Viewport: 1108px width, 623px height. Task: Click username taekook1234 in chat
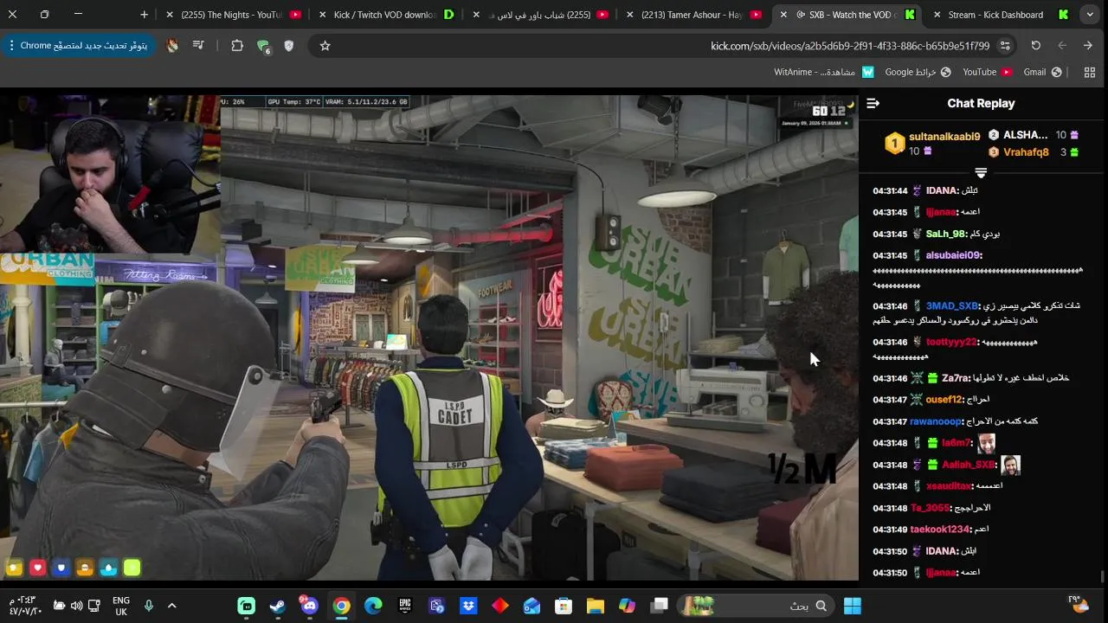939,530
